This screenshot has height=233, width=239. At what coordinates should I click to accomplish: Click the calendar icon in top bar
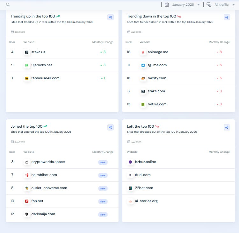click(x=167, y=4)
